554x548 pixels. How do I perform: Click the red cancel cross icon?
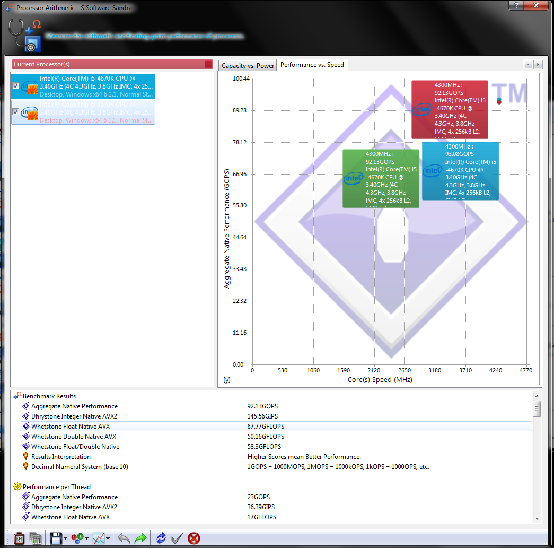tap(194, 538)
